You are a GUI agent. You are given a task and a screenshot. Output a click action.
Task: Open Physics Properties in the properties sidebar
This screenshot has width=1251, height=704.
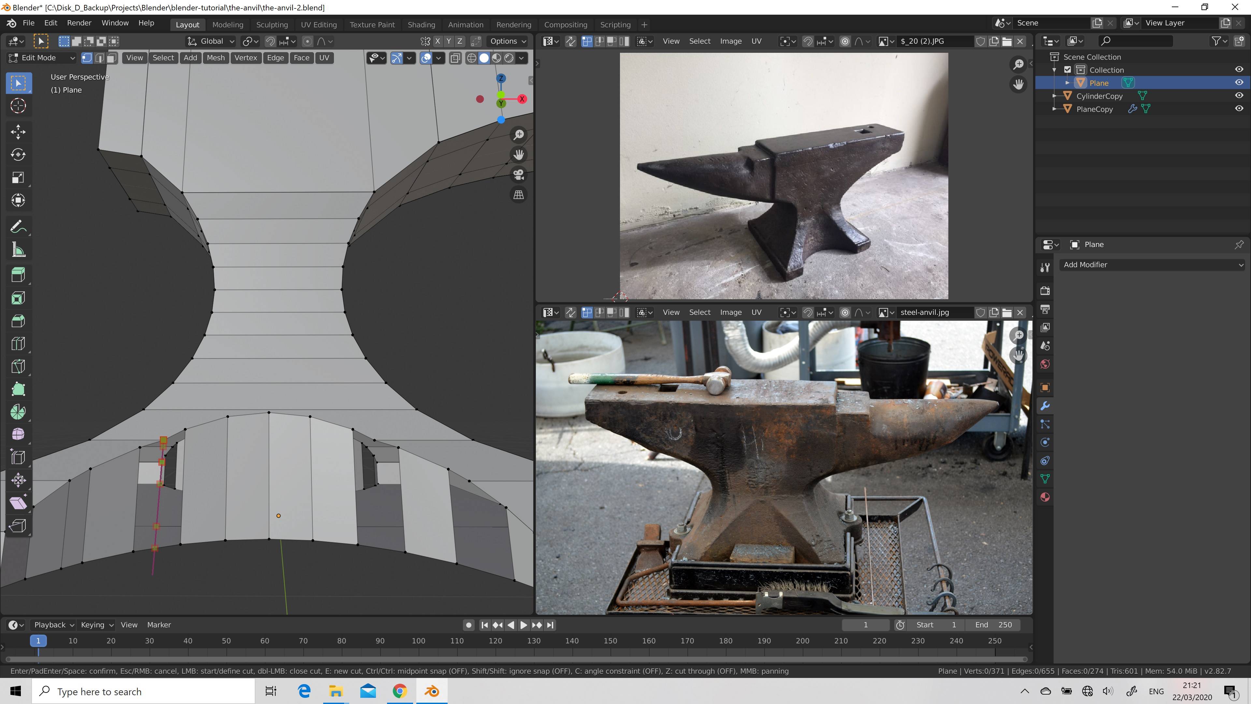click(x=1044, y=442)
